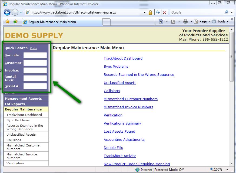Viewport: 236px width, 173px height.
Task: Select Mismatched Invoice Numbers in sidebar
Action: (26, 156)
